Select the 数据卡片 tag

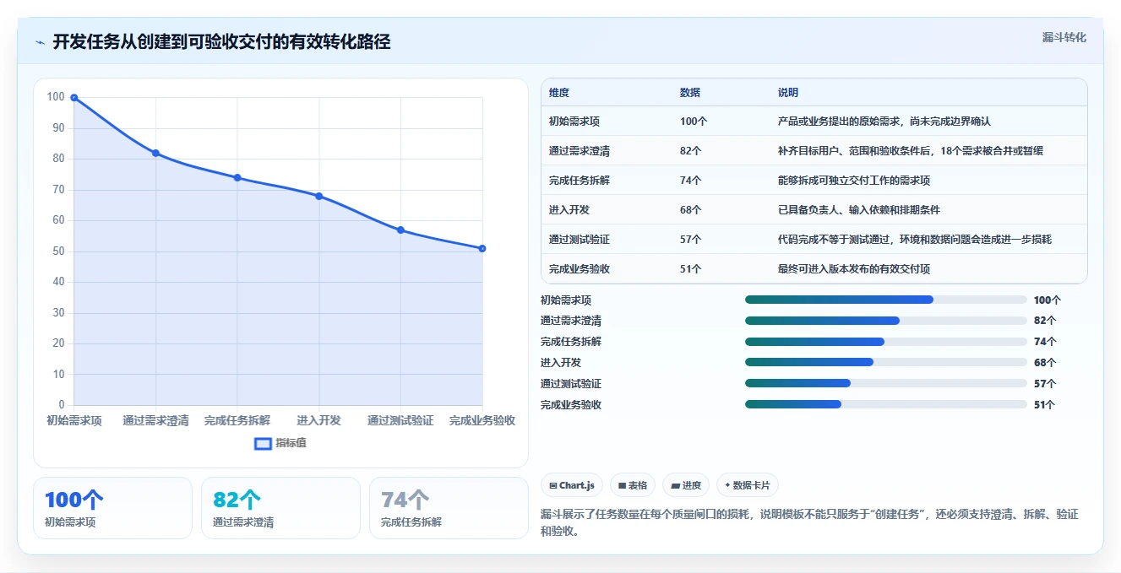(748, 485)
